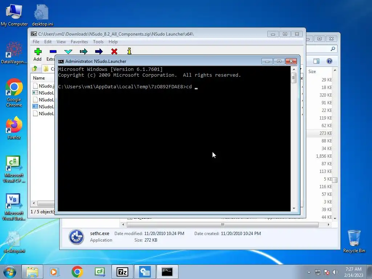Screen dimensions: 372x279
Task: Open the Favorites menu in 7-Zip
Action: click(x=79, y=42)
